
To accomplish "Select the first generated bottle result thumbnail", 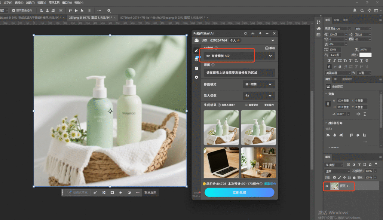I will 221,128.
